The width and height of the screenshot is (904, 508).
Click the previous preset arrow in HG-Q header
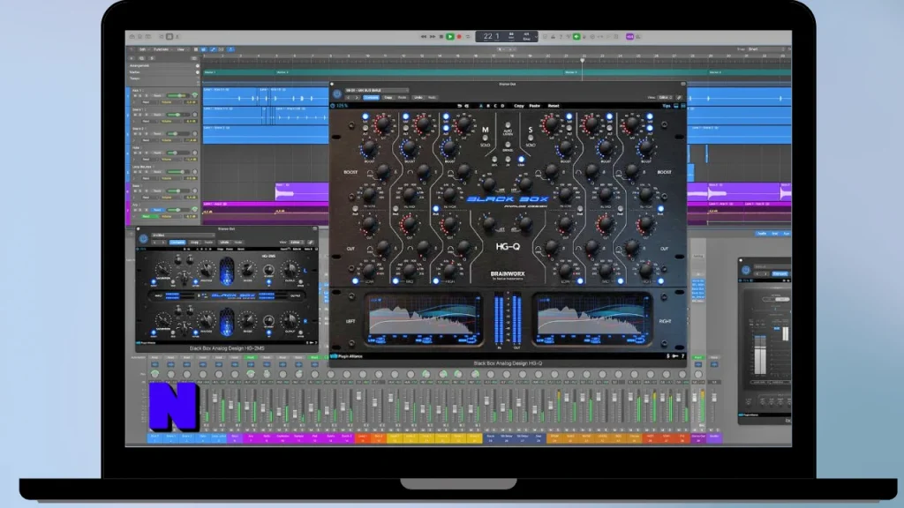pos(348,98)
